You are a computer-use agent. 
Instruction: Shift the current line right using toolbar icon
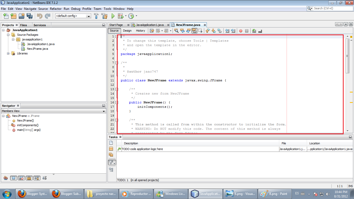233,31
